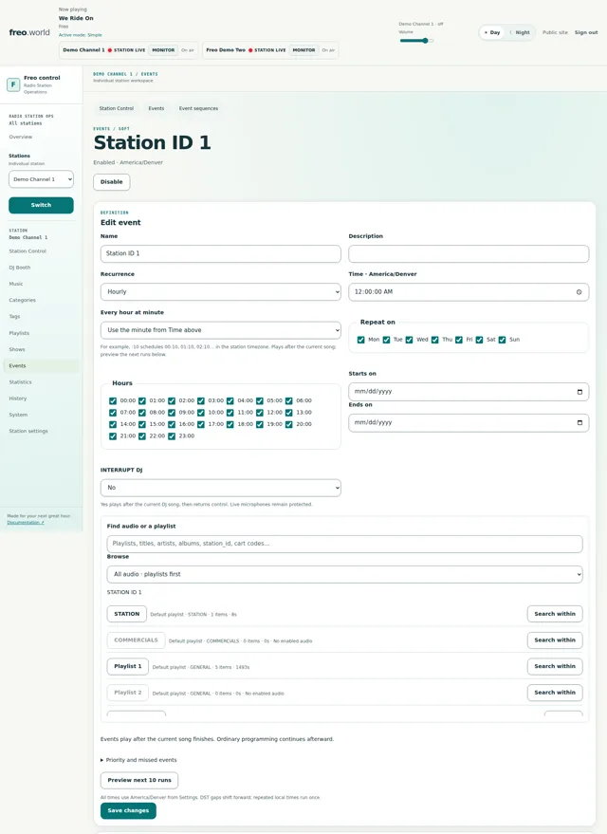Uncheck the 12:00 hour checkbox
The height and width of the screenshot is (834, 607).
click(x=259, y=413)
